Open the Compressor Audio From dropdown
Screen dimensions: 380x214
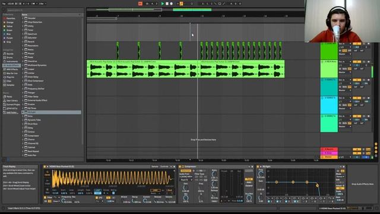pyautogui.click(x=186, y=177)
